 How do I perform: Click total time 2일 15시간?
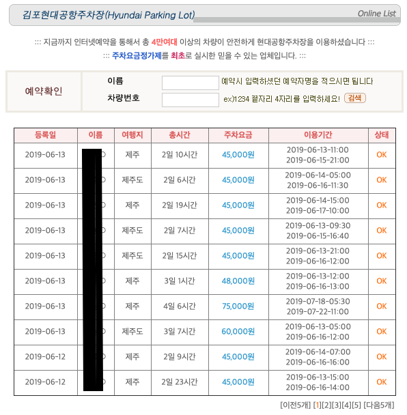coord(180,256)
